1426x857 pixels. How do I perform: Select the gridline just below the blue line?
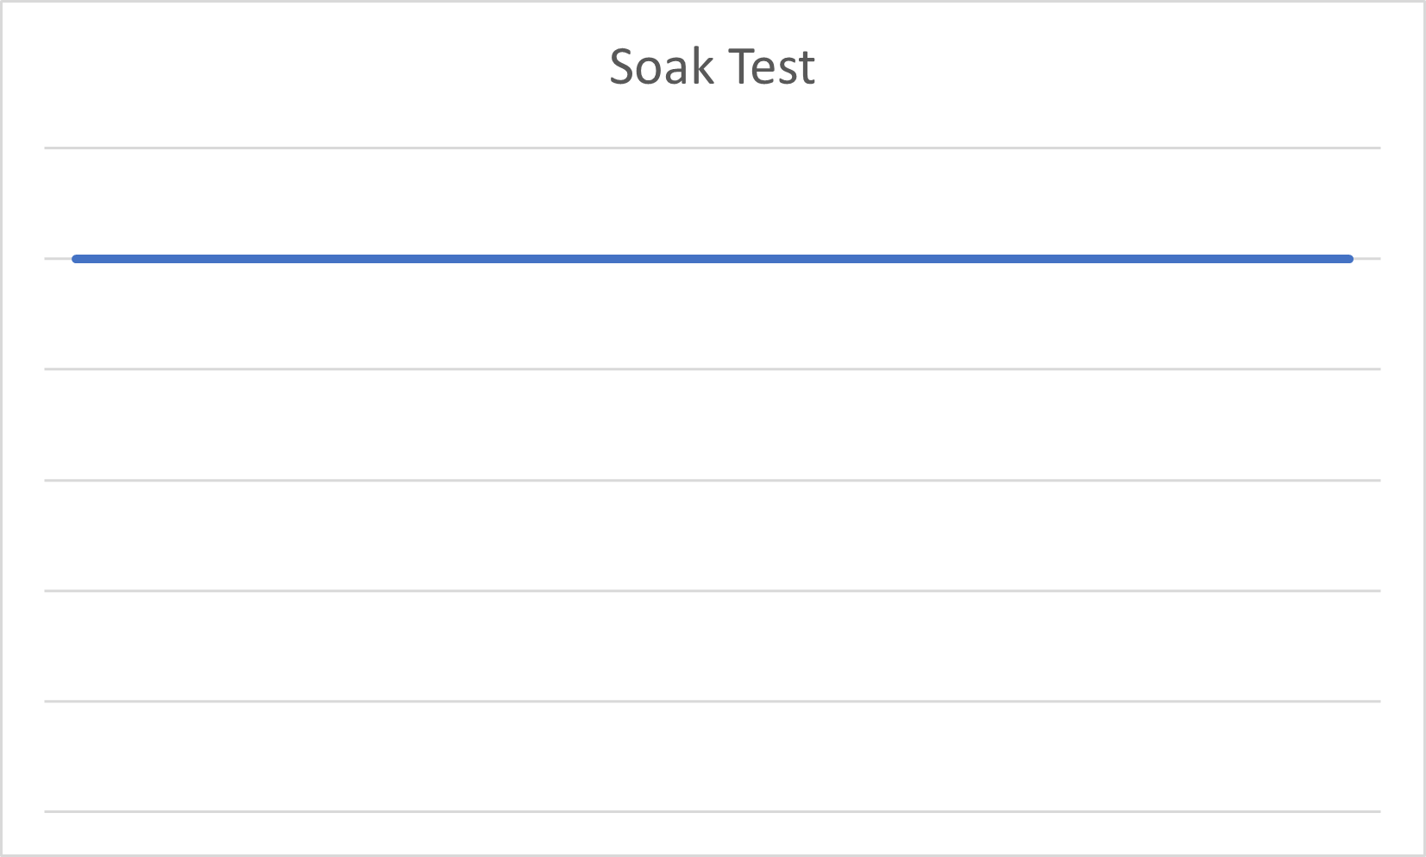pos(713,369)
